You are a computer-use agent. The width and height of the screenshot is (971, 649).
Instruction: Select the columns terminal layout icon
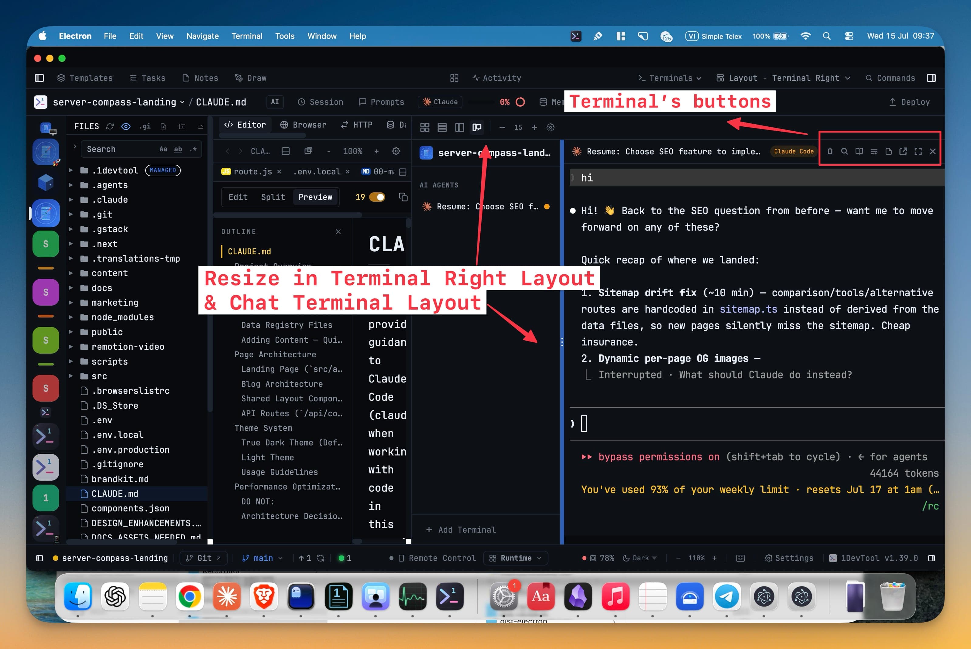pos(459,128)
